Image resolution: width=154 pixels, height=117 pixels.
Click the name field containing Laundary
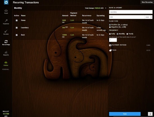pos(131,12)
